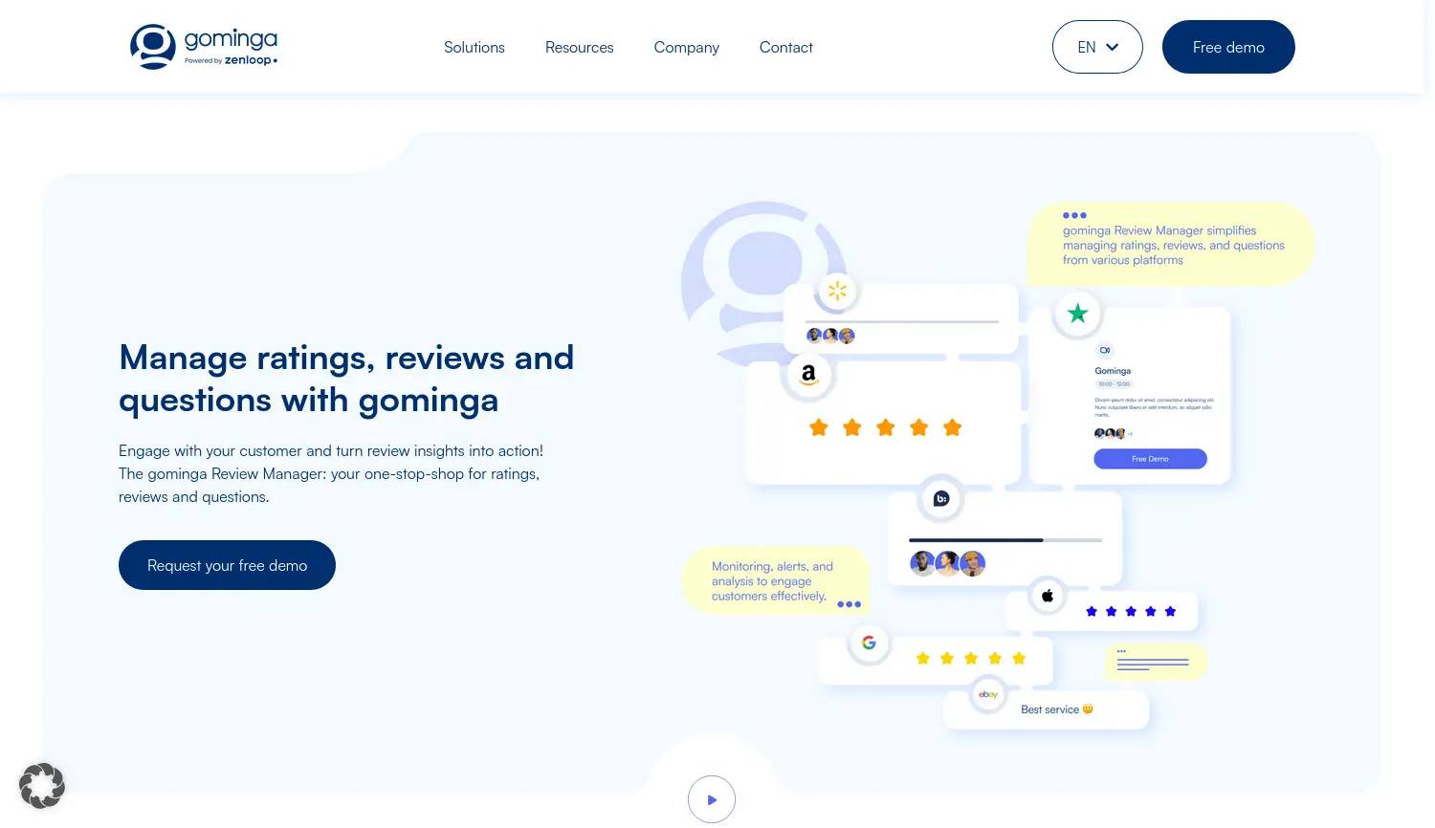Click the small Free Demo illustration button

point(1150,459)
